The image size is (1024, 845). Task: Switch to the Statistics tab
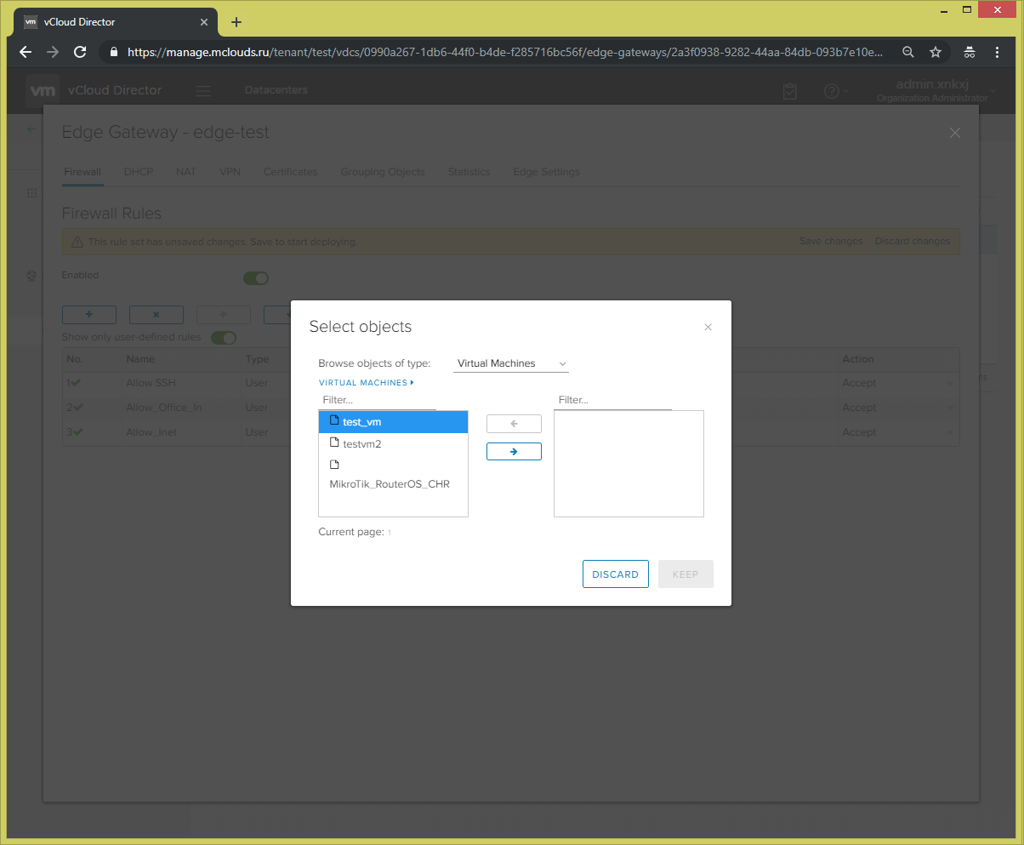469,172
